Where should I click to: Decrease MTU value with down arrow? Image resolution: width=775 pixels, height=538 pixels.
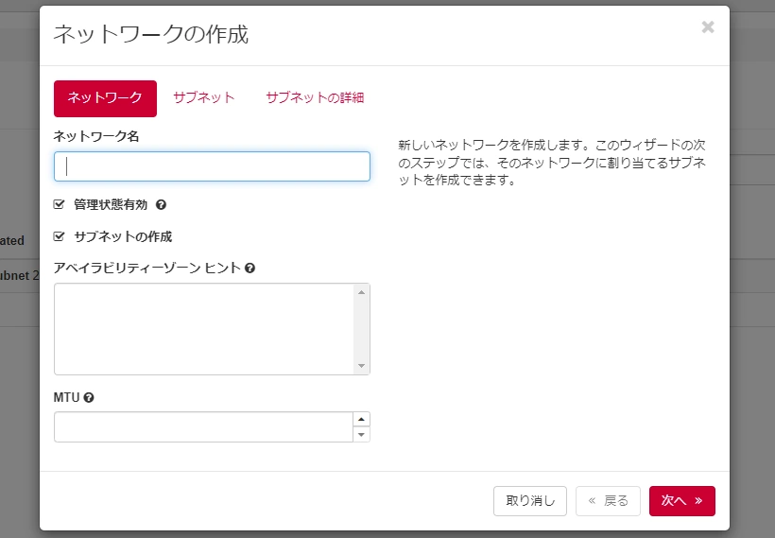[361, 435]
